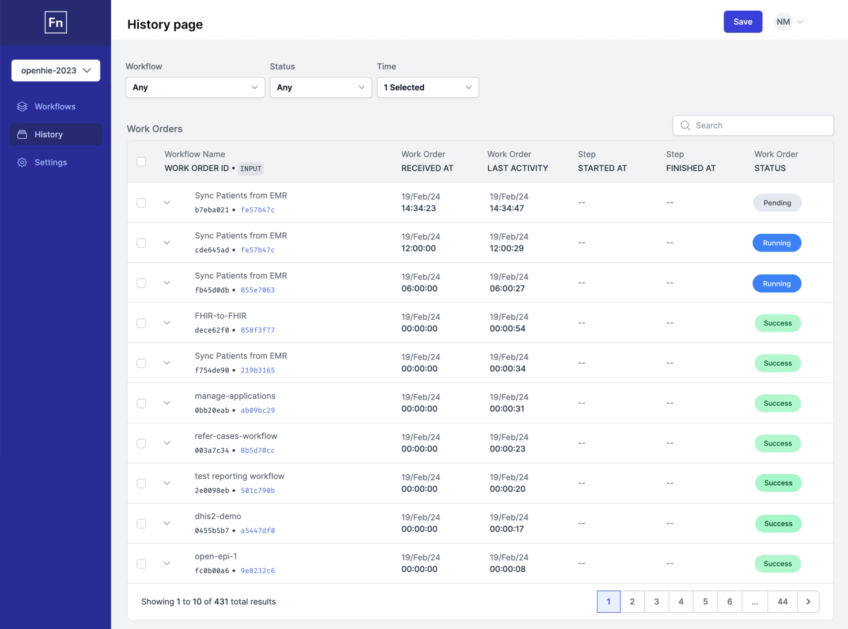848x629 pixels.
Task: Toggle the select-all work orders checkbox
Action: click(x=141, y=161)
